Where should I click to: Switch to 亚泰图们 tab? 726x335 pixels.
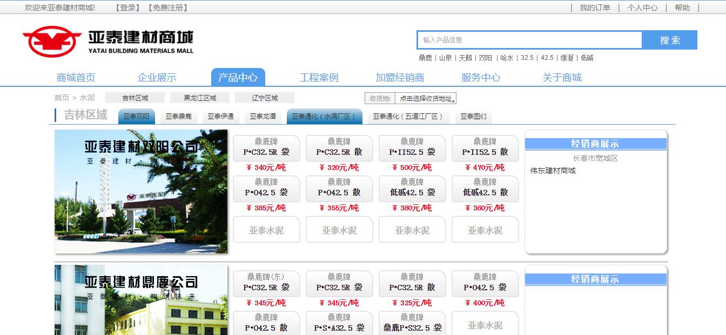tap(473, 117)
